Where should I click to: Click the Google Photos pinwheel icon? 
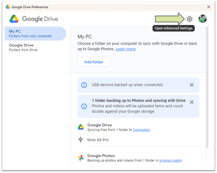pyautogui.click(x=81, y=158)
